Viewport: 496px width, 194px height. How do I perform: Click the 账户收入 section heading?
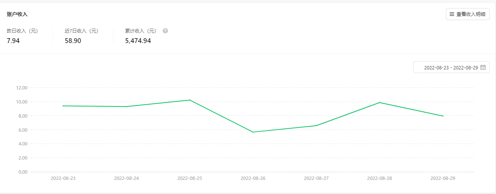[x=17, y=14]
